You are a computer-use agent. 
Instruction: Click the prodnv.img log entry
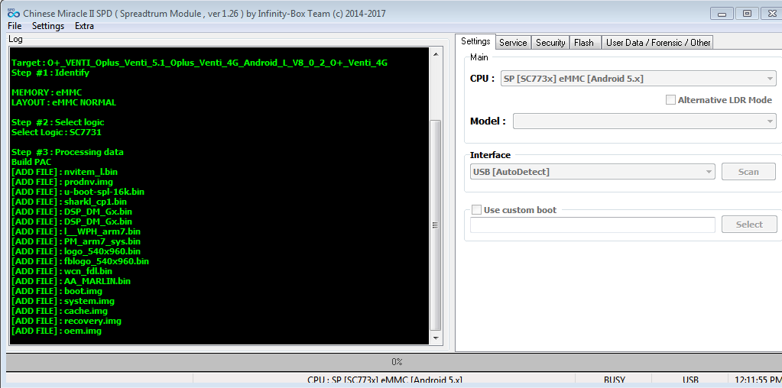[x=62, y=182]
